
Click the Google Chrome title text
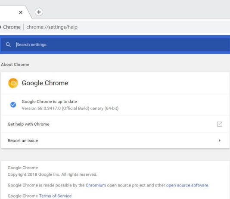45,83
